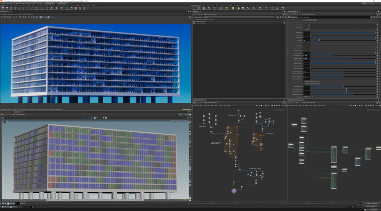This screenshot has width=381, height=211.
Task: Click the purple output node in Geometry network
Action: tap(234, 191)
